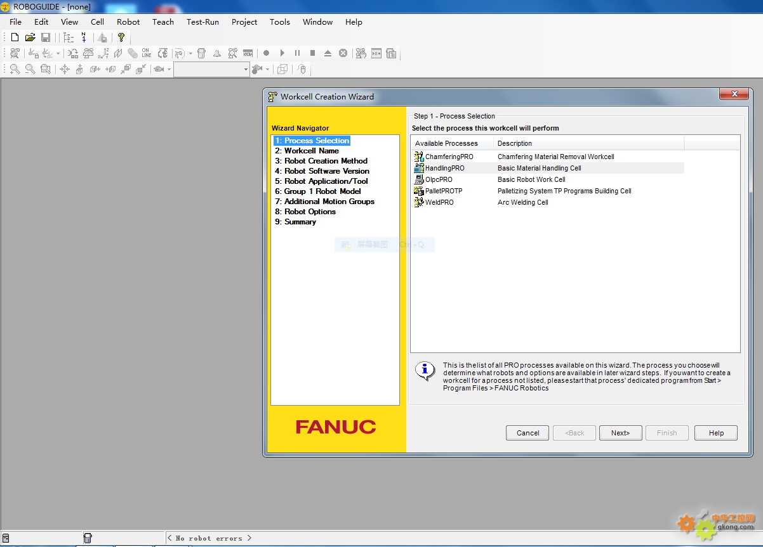Click the camera view toolbar icon
763x547 pixels.
pos(159,69)
